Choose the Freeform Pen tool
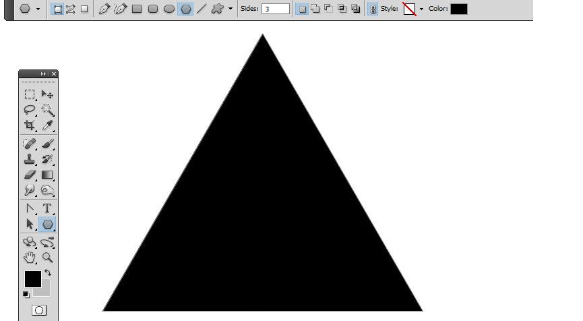 pyautogui.click(x=120, y=9)
